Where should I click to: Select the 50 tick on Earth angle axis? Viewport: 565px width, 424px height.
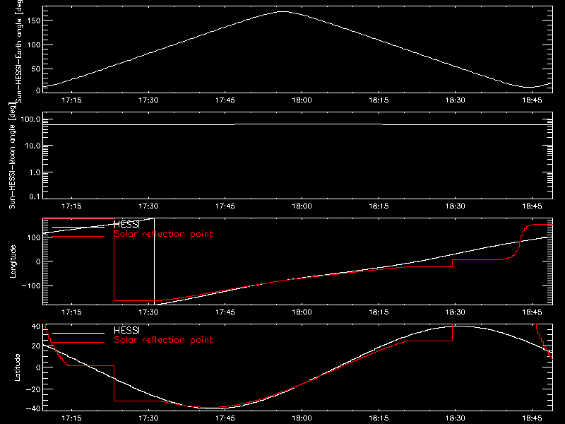coord(36,69)
